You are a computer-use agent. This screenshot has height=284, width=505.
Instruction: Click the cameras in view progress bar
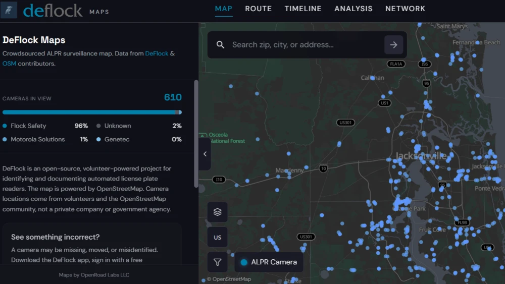[x=92, y=112]
